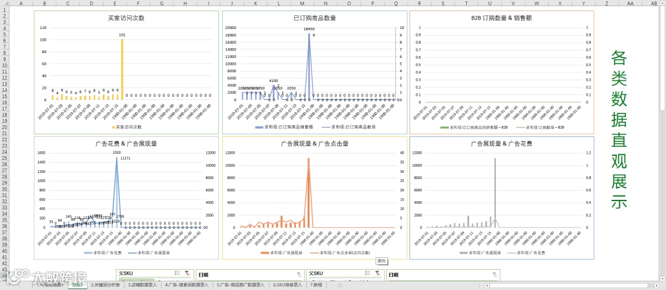
Task: Click the vertical scrollbar down arrow
Action: click(662, 278)
